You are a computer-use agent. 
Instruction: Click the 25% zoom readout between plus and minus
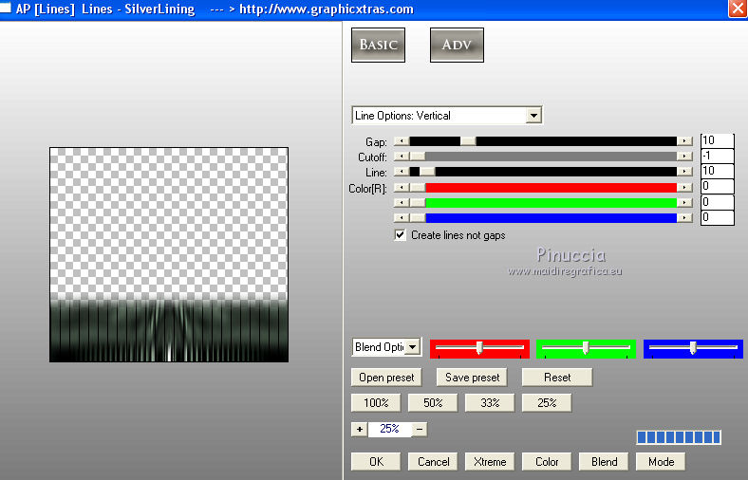tap(389, 429)
